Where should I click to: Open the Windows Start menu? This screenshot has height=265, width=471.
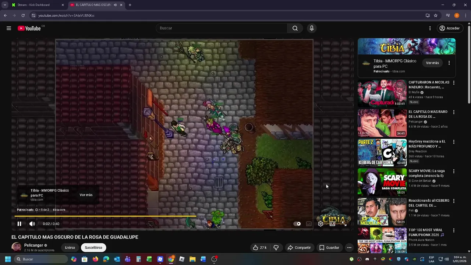(8, 259)
